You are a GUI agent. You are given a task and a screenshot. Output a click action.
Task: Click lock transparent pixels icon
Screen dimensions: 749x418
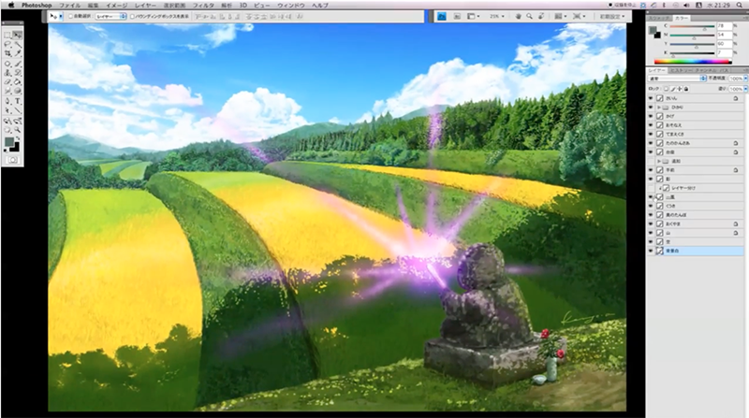pos(666,89)
